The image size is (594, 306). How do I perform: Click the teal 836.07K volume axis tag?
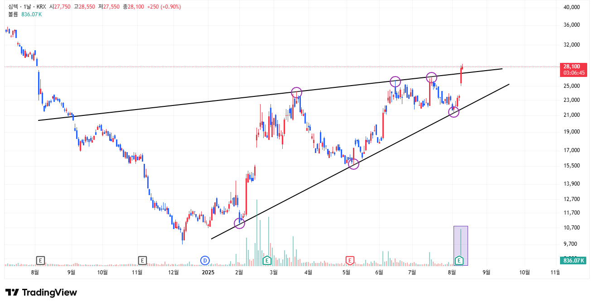point(573,260)
